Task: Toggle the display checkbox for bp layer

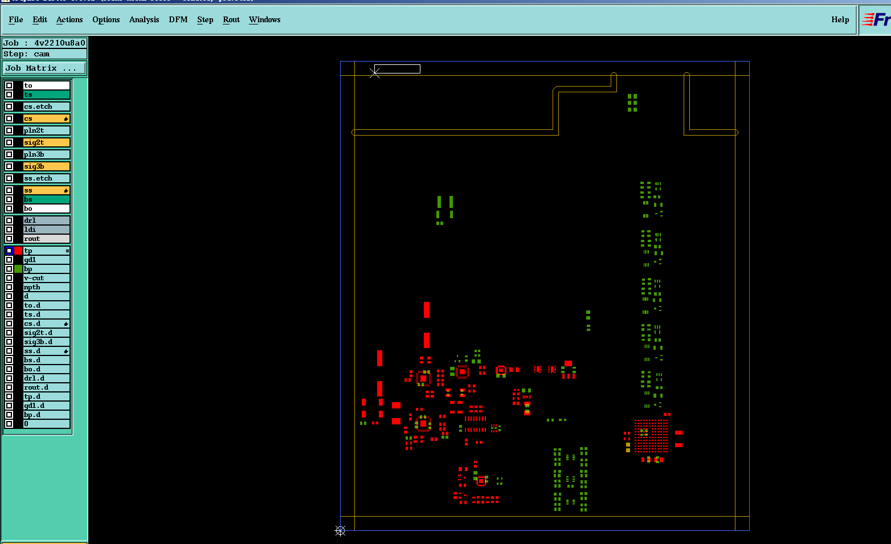Action: (x=9, y=269)
